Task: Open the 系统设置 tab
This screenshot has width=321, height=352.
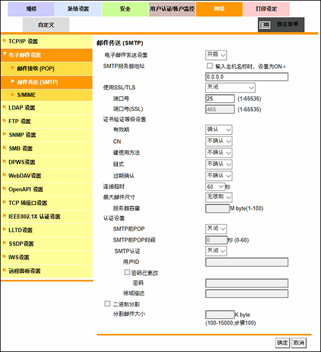Action: pyautogui.click(x=78, y=9)
